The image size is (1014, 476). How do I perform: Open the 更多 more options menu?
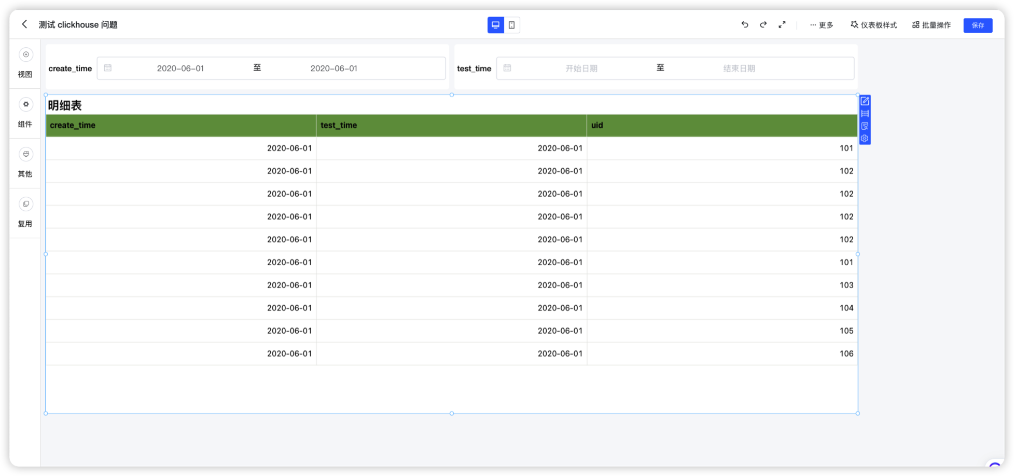click(821, 24)
